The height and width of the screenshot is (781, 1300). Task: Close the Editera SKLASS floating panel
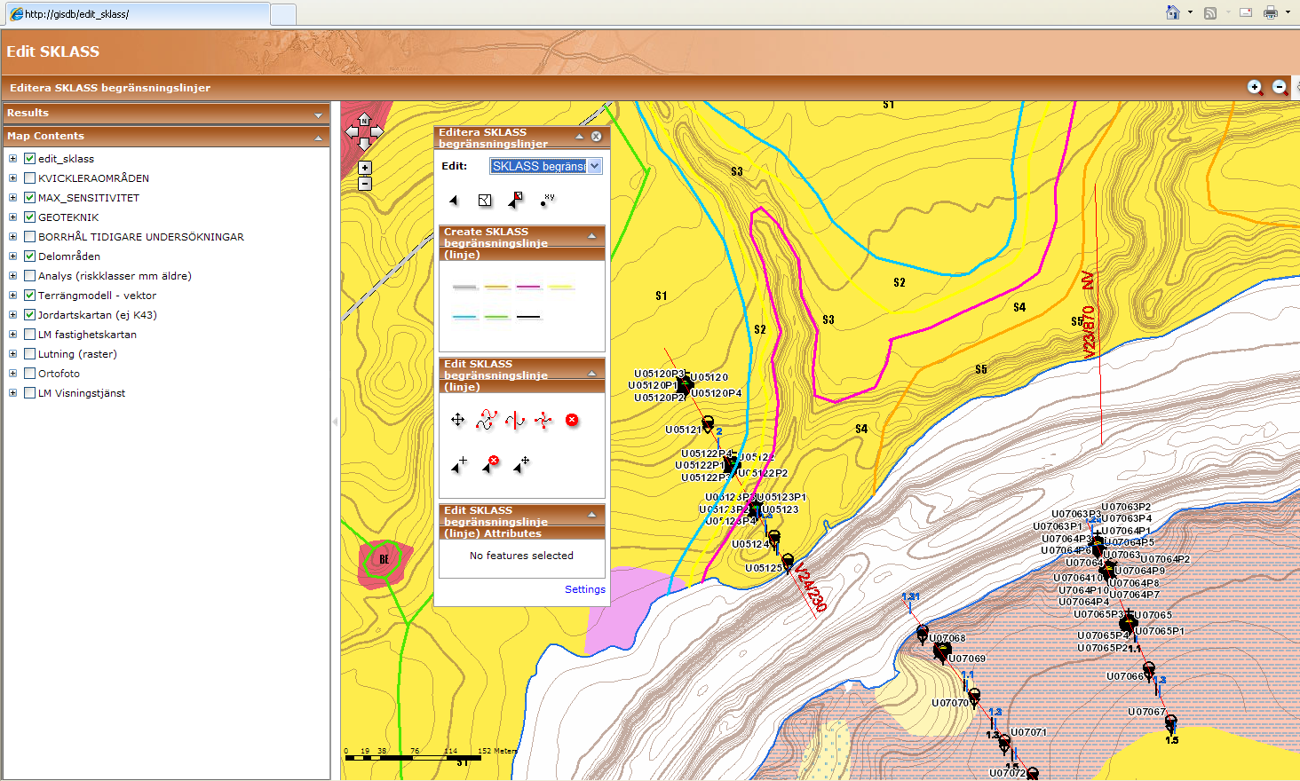point(597,137)
